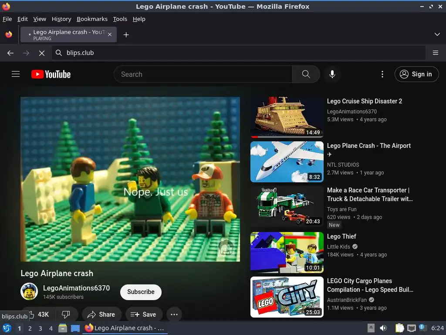Click the Sign in button
This screenshot has width=446, height=335.
click(x=416, y=74)
